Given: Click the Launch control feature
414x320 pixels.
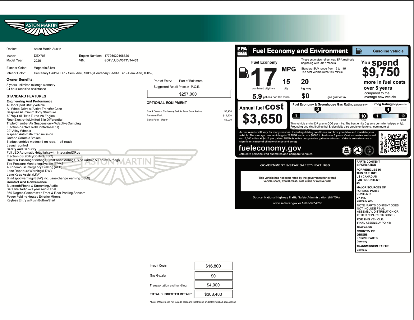Looking at the screenshot, I should (x=17, y=145).
